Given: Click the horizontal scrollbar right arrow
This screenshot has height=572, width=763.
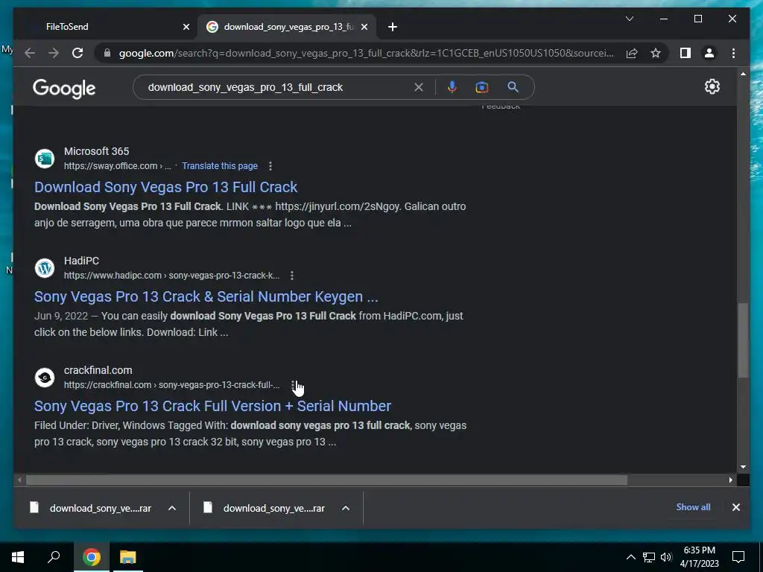Looking at the screenshot, I should [730, 480].
